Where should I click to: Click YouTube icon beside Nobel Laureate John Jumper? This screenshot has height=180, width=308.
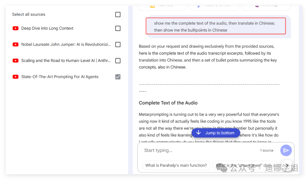coord(15,45)
